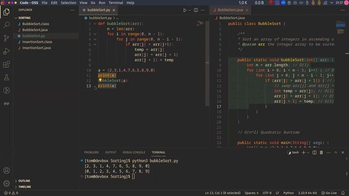349x196 pixels.
Task: Run Python file with play button
Action: [x=185, y=10]
